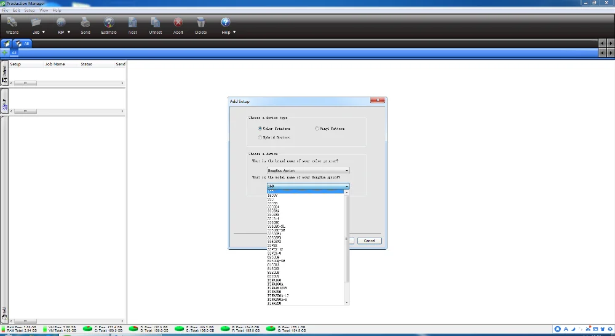Click the Delete trash icon
Viewport: 615px width, 336px height.
click(x=201, y=26)
